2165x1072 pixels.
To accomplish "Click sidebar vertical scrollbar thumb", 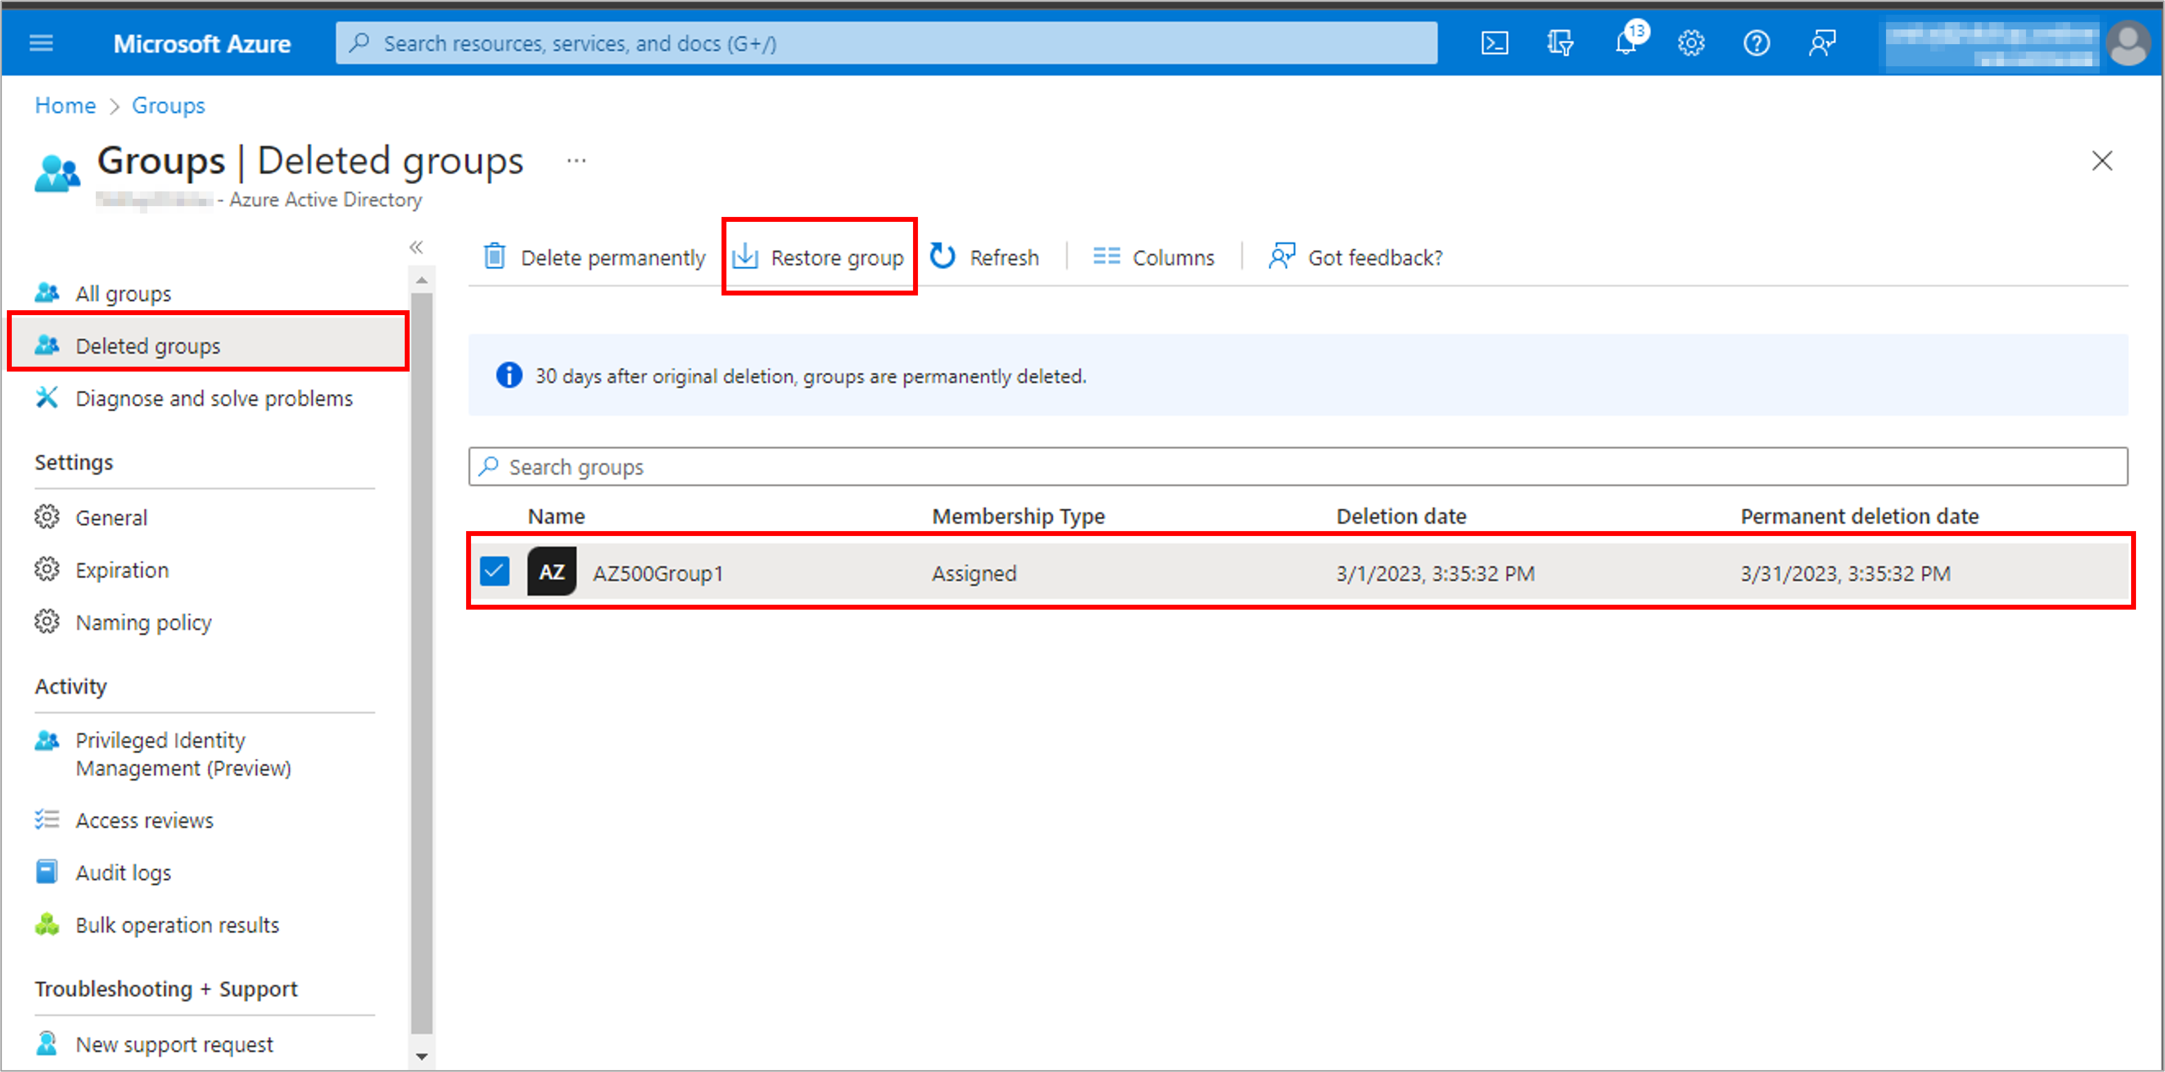I will coord(422,664).
